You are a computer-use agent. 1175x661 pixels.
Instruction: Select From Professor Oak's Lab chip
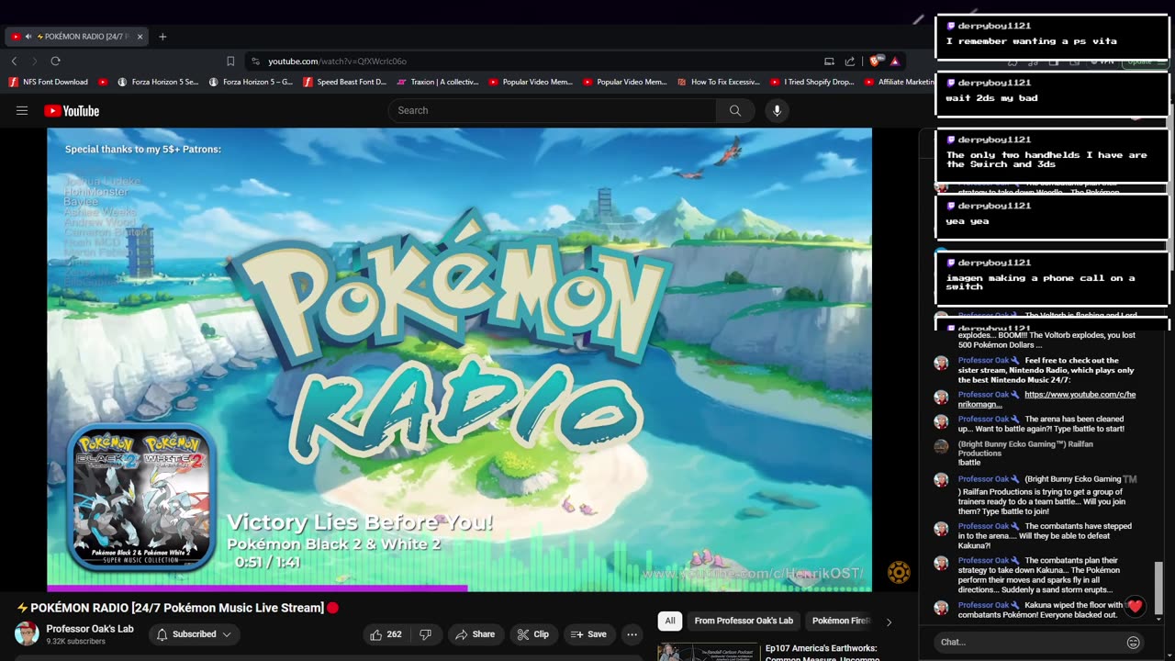click(x=744, y=621)
